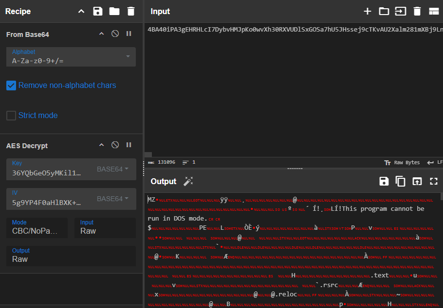Viewport: 443px width, 308px height.
Task: Click the Raw Bytes encoding selector
Action: [402, 162]
